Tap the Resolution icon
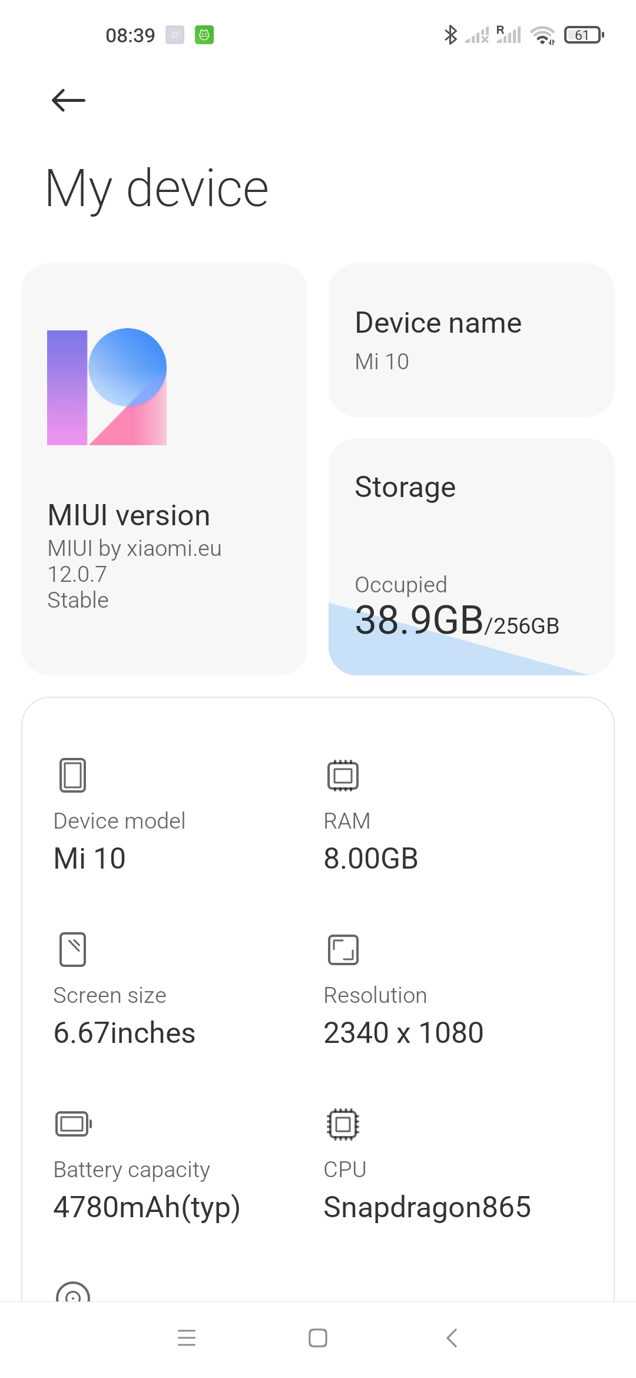This screenshot has width=636, height=1378. pyautogui.click(x=343, y=949)
